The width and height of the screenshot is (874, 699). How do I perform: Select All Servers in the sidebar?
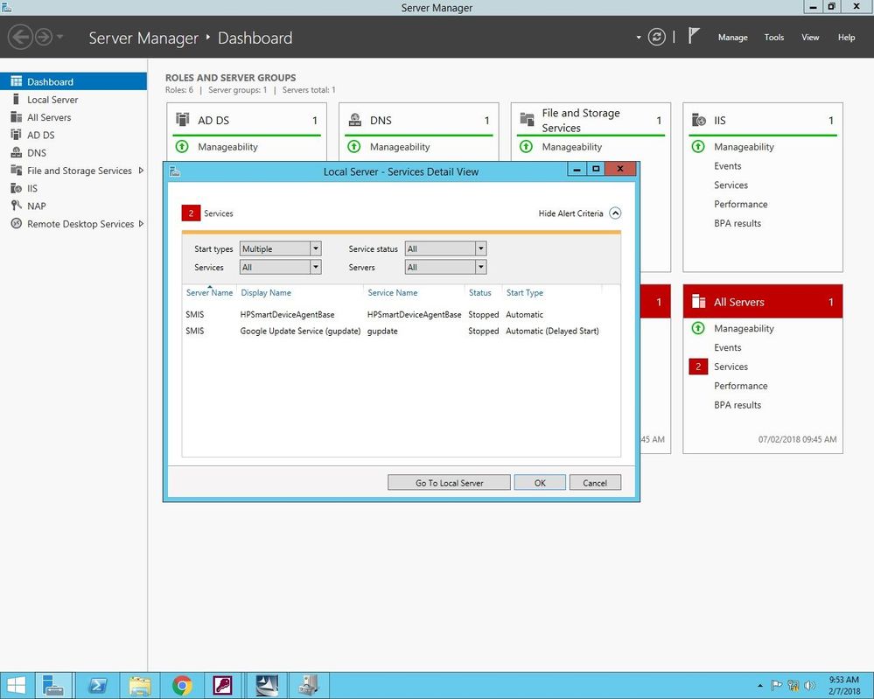coord(73,117)
